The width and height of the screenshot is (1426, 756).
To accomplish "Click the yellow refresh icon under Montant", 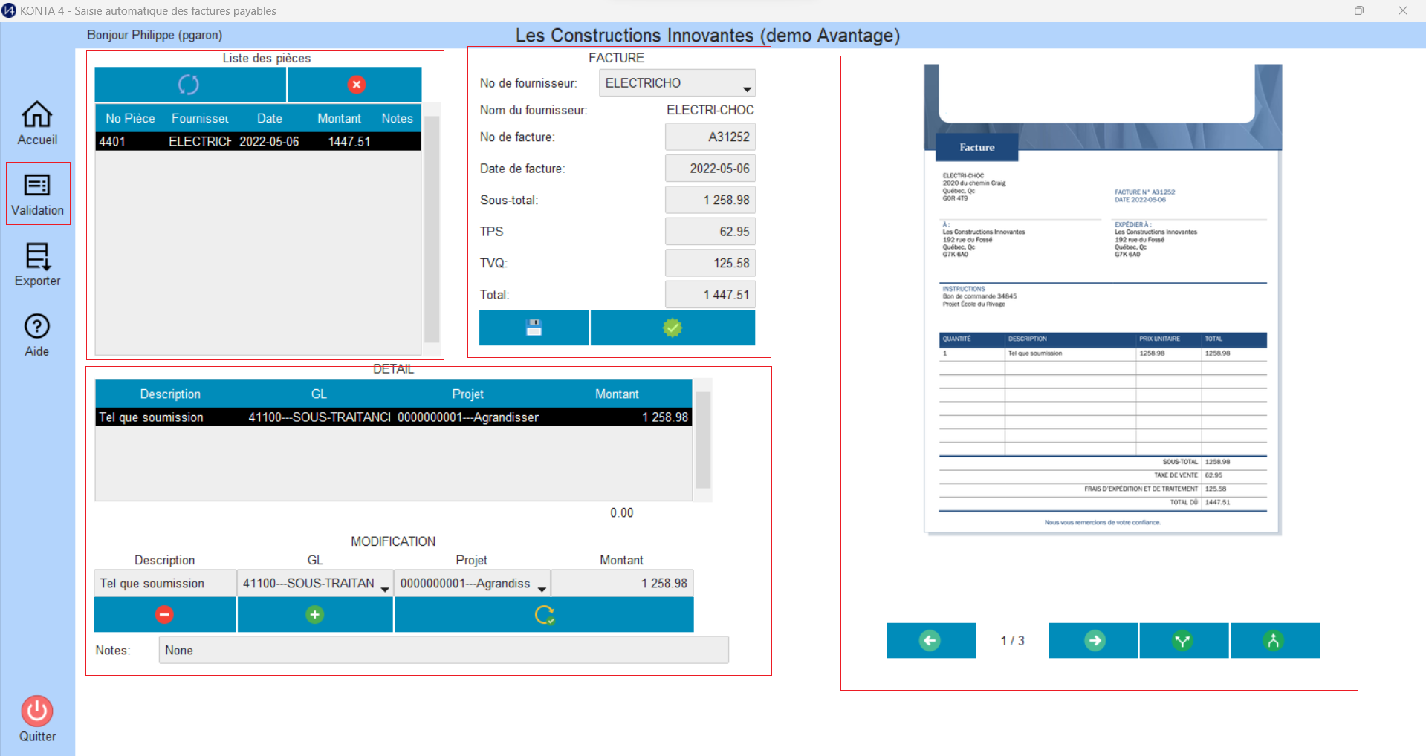I will pyautogui.click(x=544, y=615).
